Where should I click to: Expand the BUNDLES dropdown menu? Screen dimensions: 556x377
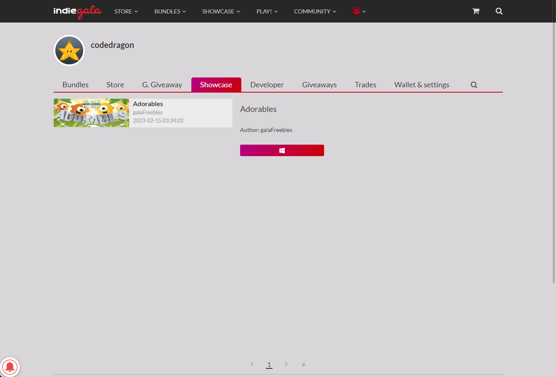[x=170, y=11]
